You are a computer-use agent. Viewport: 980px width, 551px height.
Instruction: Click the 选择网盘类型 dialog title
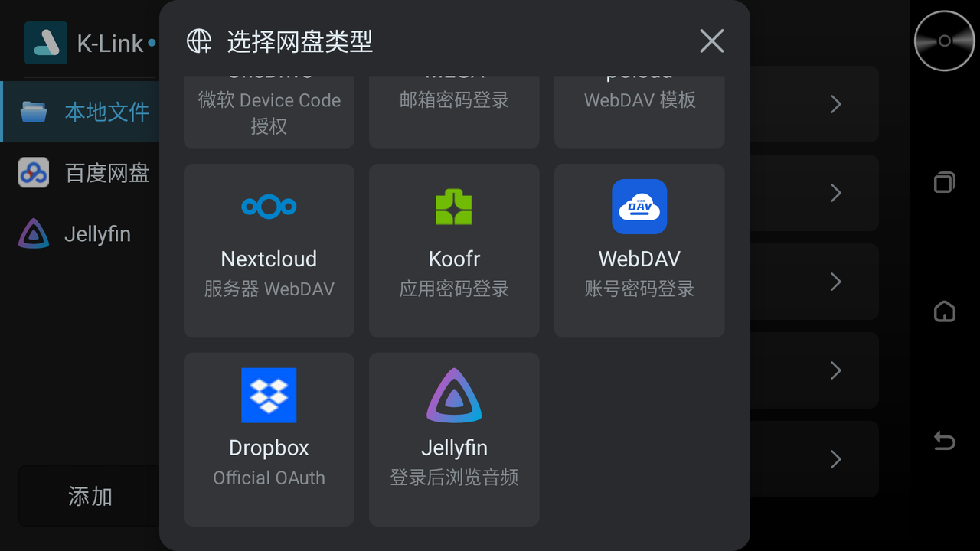(x=299, y=41)
